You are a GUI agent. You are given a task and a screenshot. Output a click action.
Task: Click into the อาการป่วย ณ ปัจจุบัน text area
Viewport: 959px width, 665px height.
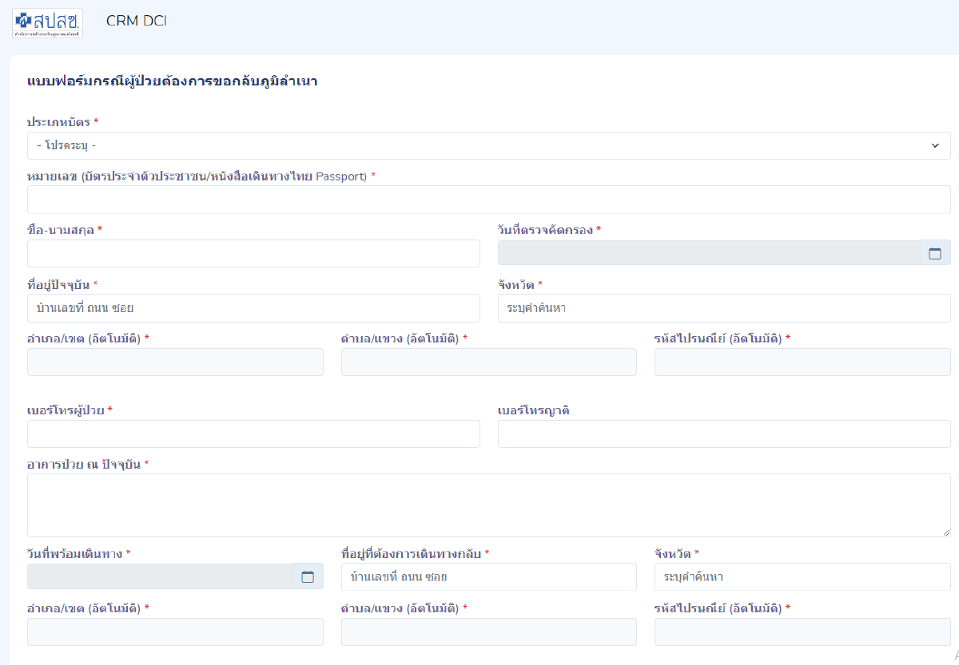pos(489,505)
